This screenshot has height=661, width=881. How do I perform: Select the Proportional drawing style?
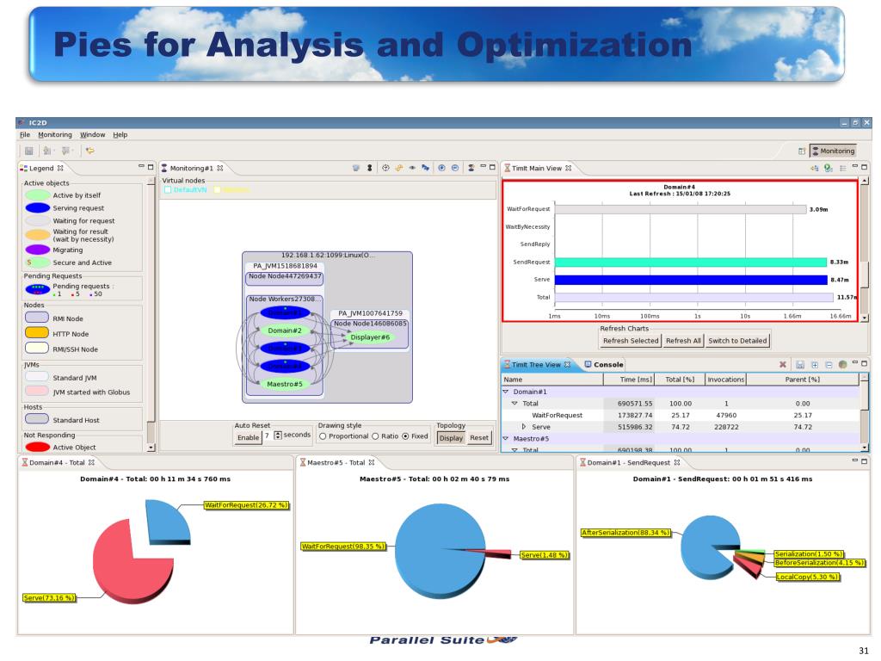[323, 436]
